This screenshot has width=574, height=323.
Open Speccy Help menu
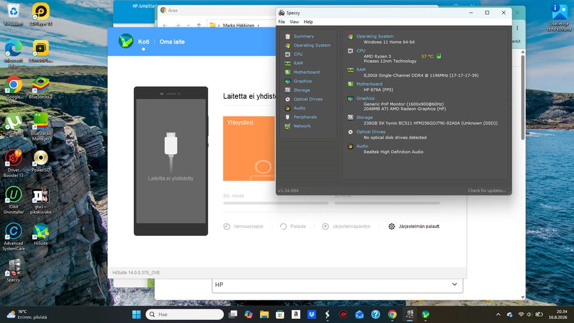tap(309, 22)
